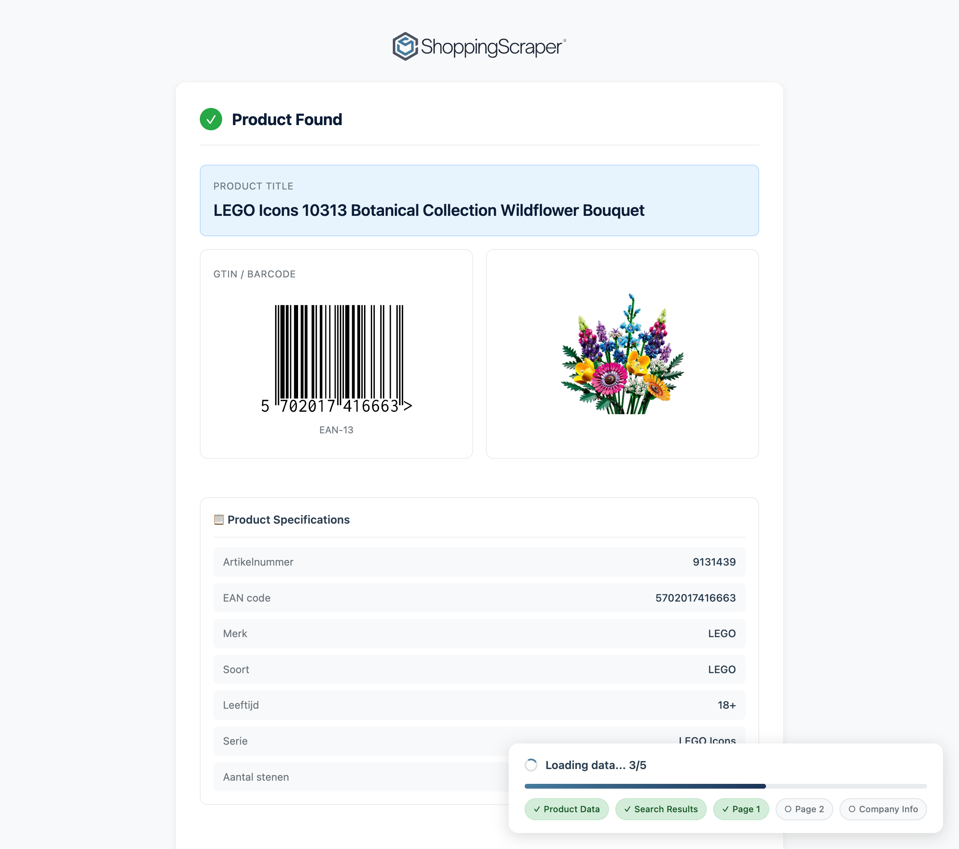959x849 pixels.
Task: Click the pending Page 2 chip
Action: 804,809
